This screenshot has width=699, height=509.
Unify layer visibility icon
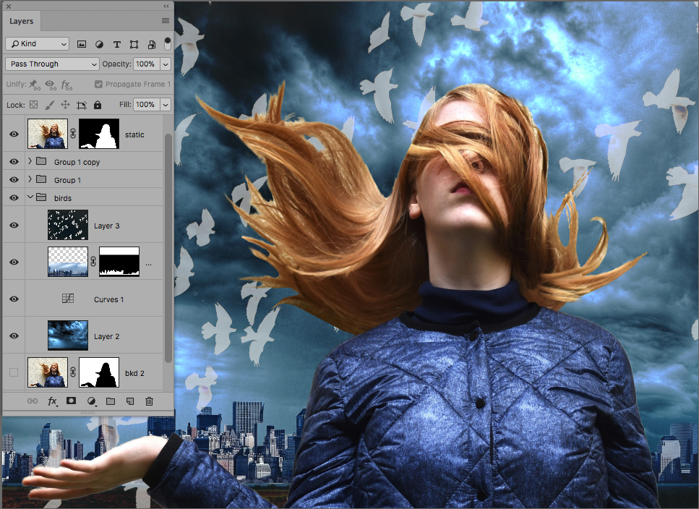point(51,85)
